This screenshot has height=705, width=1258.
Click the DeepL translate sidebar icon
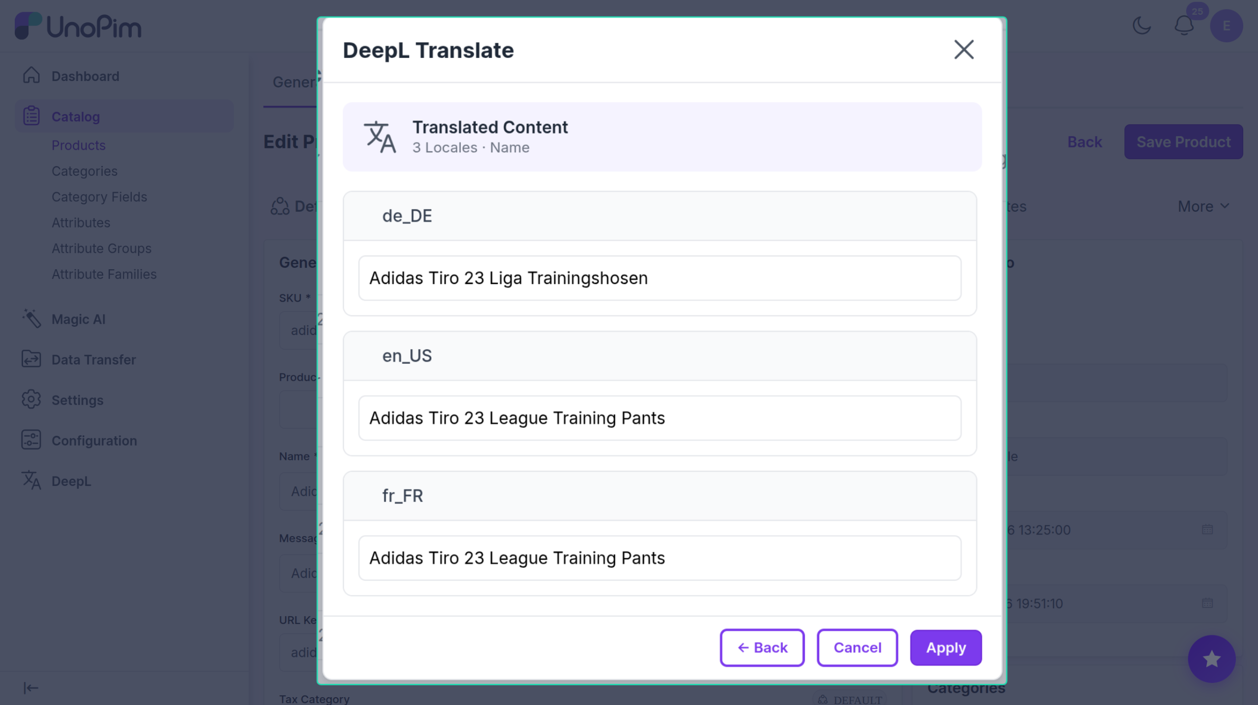(x=31, y=480)
